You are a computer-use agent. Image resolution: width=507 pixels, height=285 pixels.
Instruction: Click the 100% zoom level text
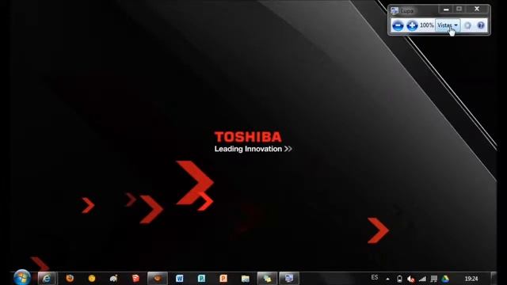pyautogui.click(x=426, y=25)
